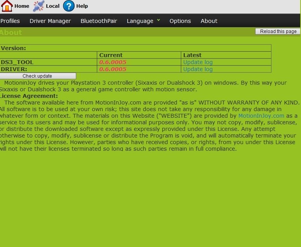Open the DS3_TOOL Update log link

pyautogui.click(x=198, y=62)
